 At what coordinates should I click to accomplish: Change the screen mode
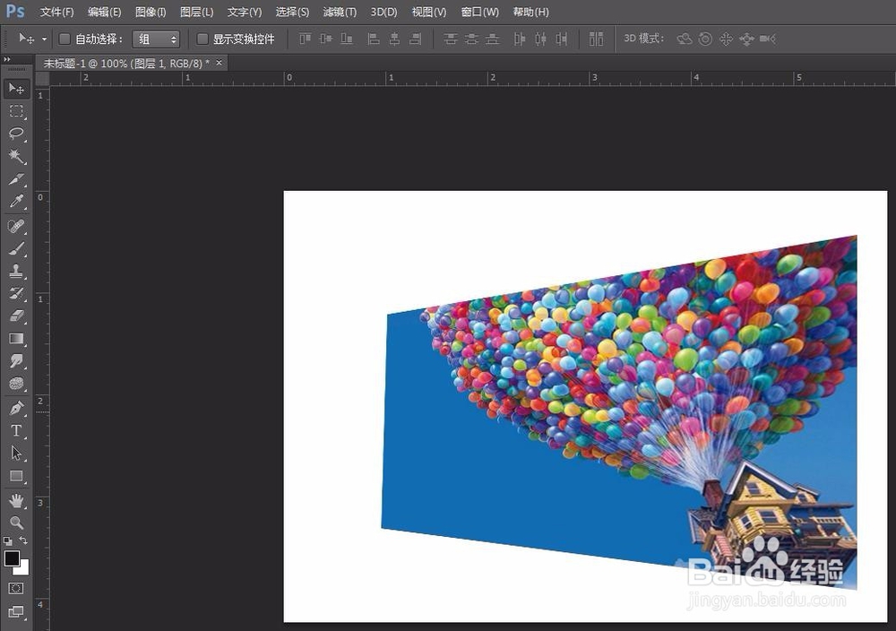16,612
